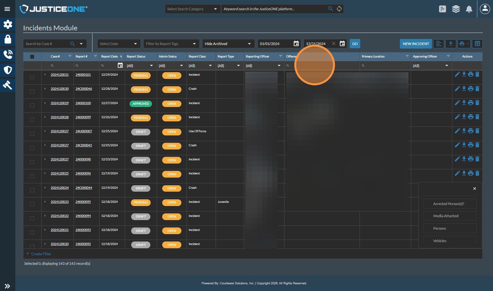The width and height of the screenshot is (493, 291).
Task: Open the phone dispatch icon in sidebar
Action: [8, 54]
